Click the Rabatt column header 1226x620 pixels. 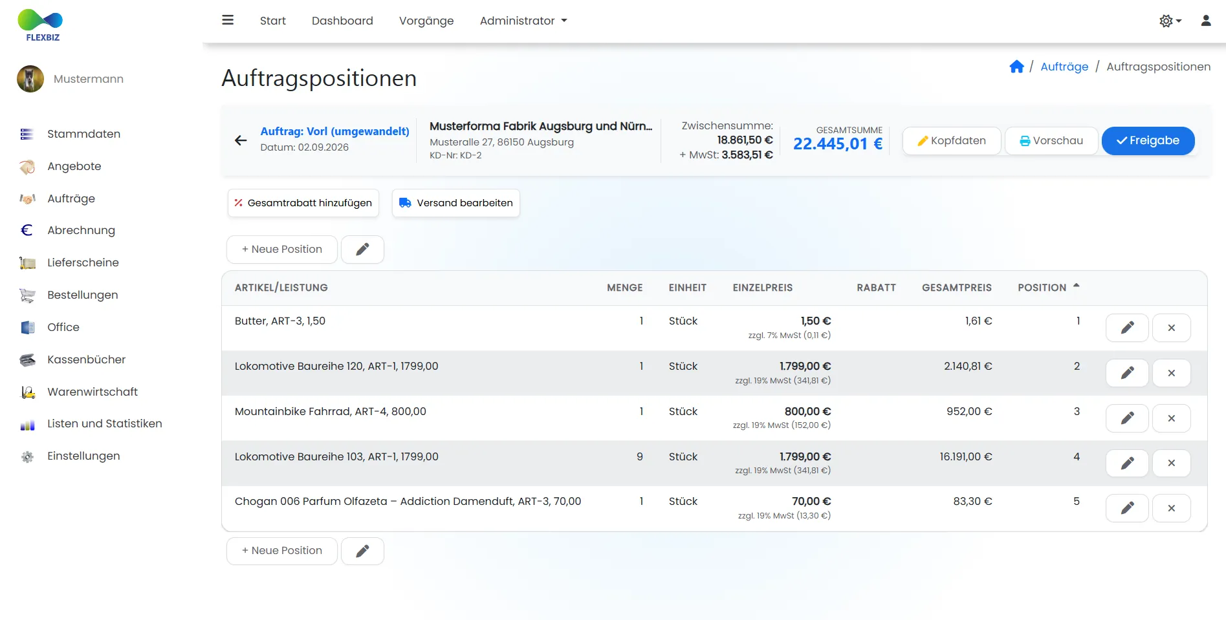point(876,288)
